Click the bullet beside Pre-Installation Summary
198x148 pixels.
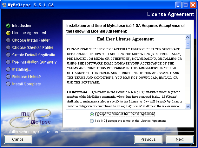click(8, 62)
